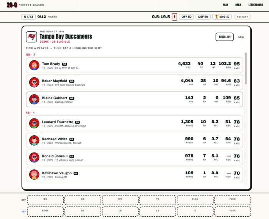Click the OFF 50 rating pill
Screen dimensions: 269x219
(x=186, y=17)
